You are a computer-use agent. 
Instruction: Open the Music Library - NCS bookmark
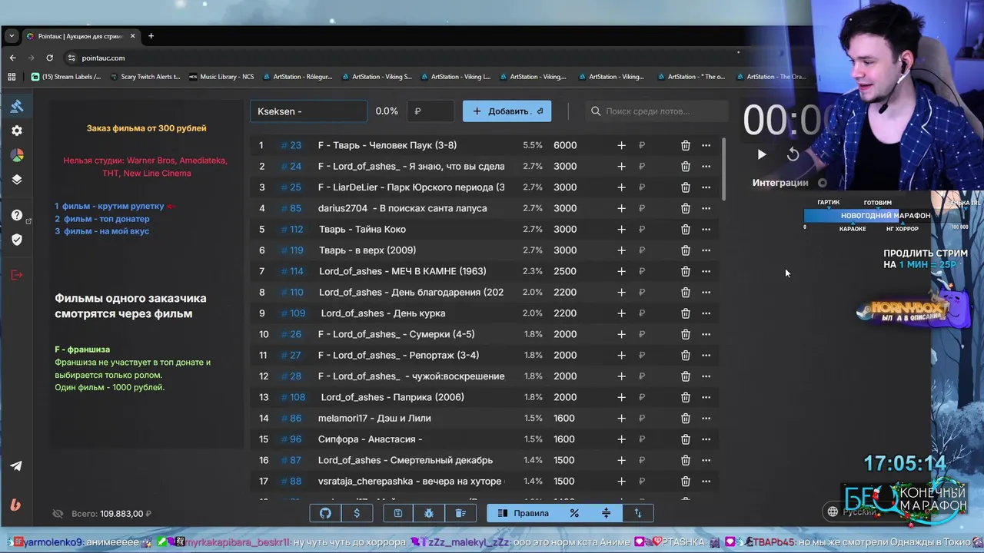[221, 77]
